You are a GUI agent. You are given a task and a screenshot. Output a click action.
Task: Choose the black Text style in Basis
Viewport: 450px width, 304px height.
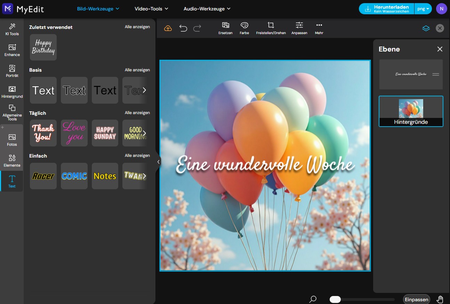coord(105,90)
